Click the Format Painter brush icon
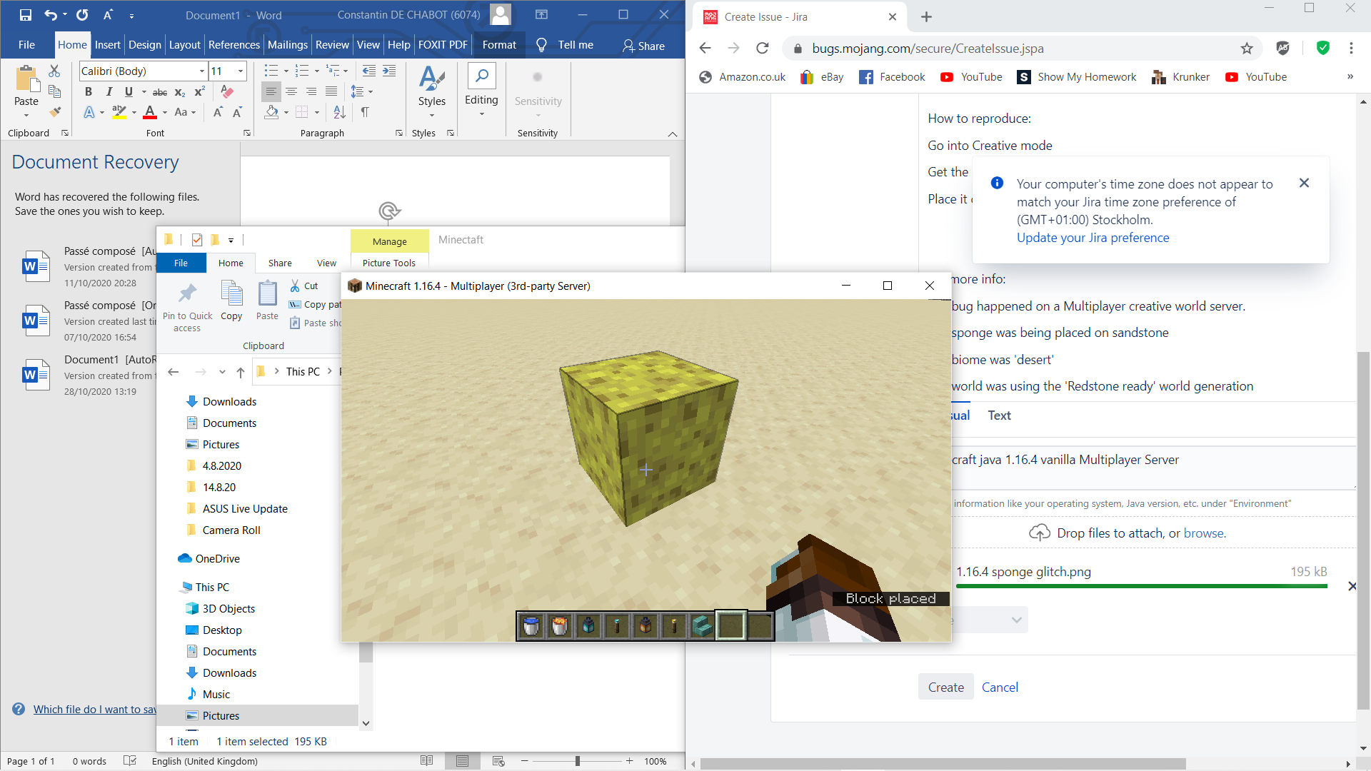 (x=55, y=112)
